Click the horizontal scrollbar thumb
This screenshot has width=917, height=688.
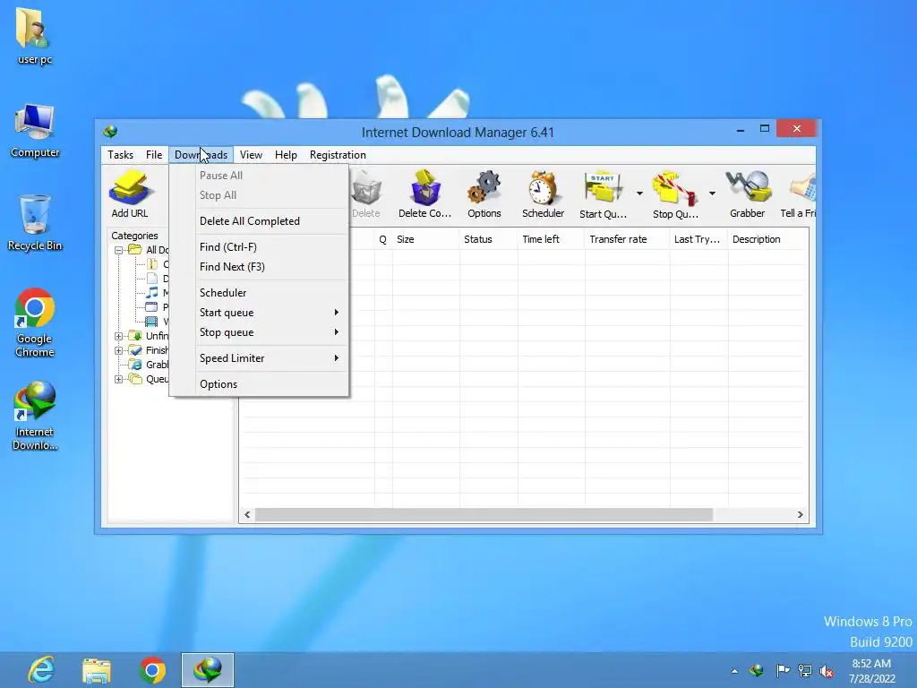pyautogui.click(x=484, y=515)
